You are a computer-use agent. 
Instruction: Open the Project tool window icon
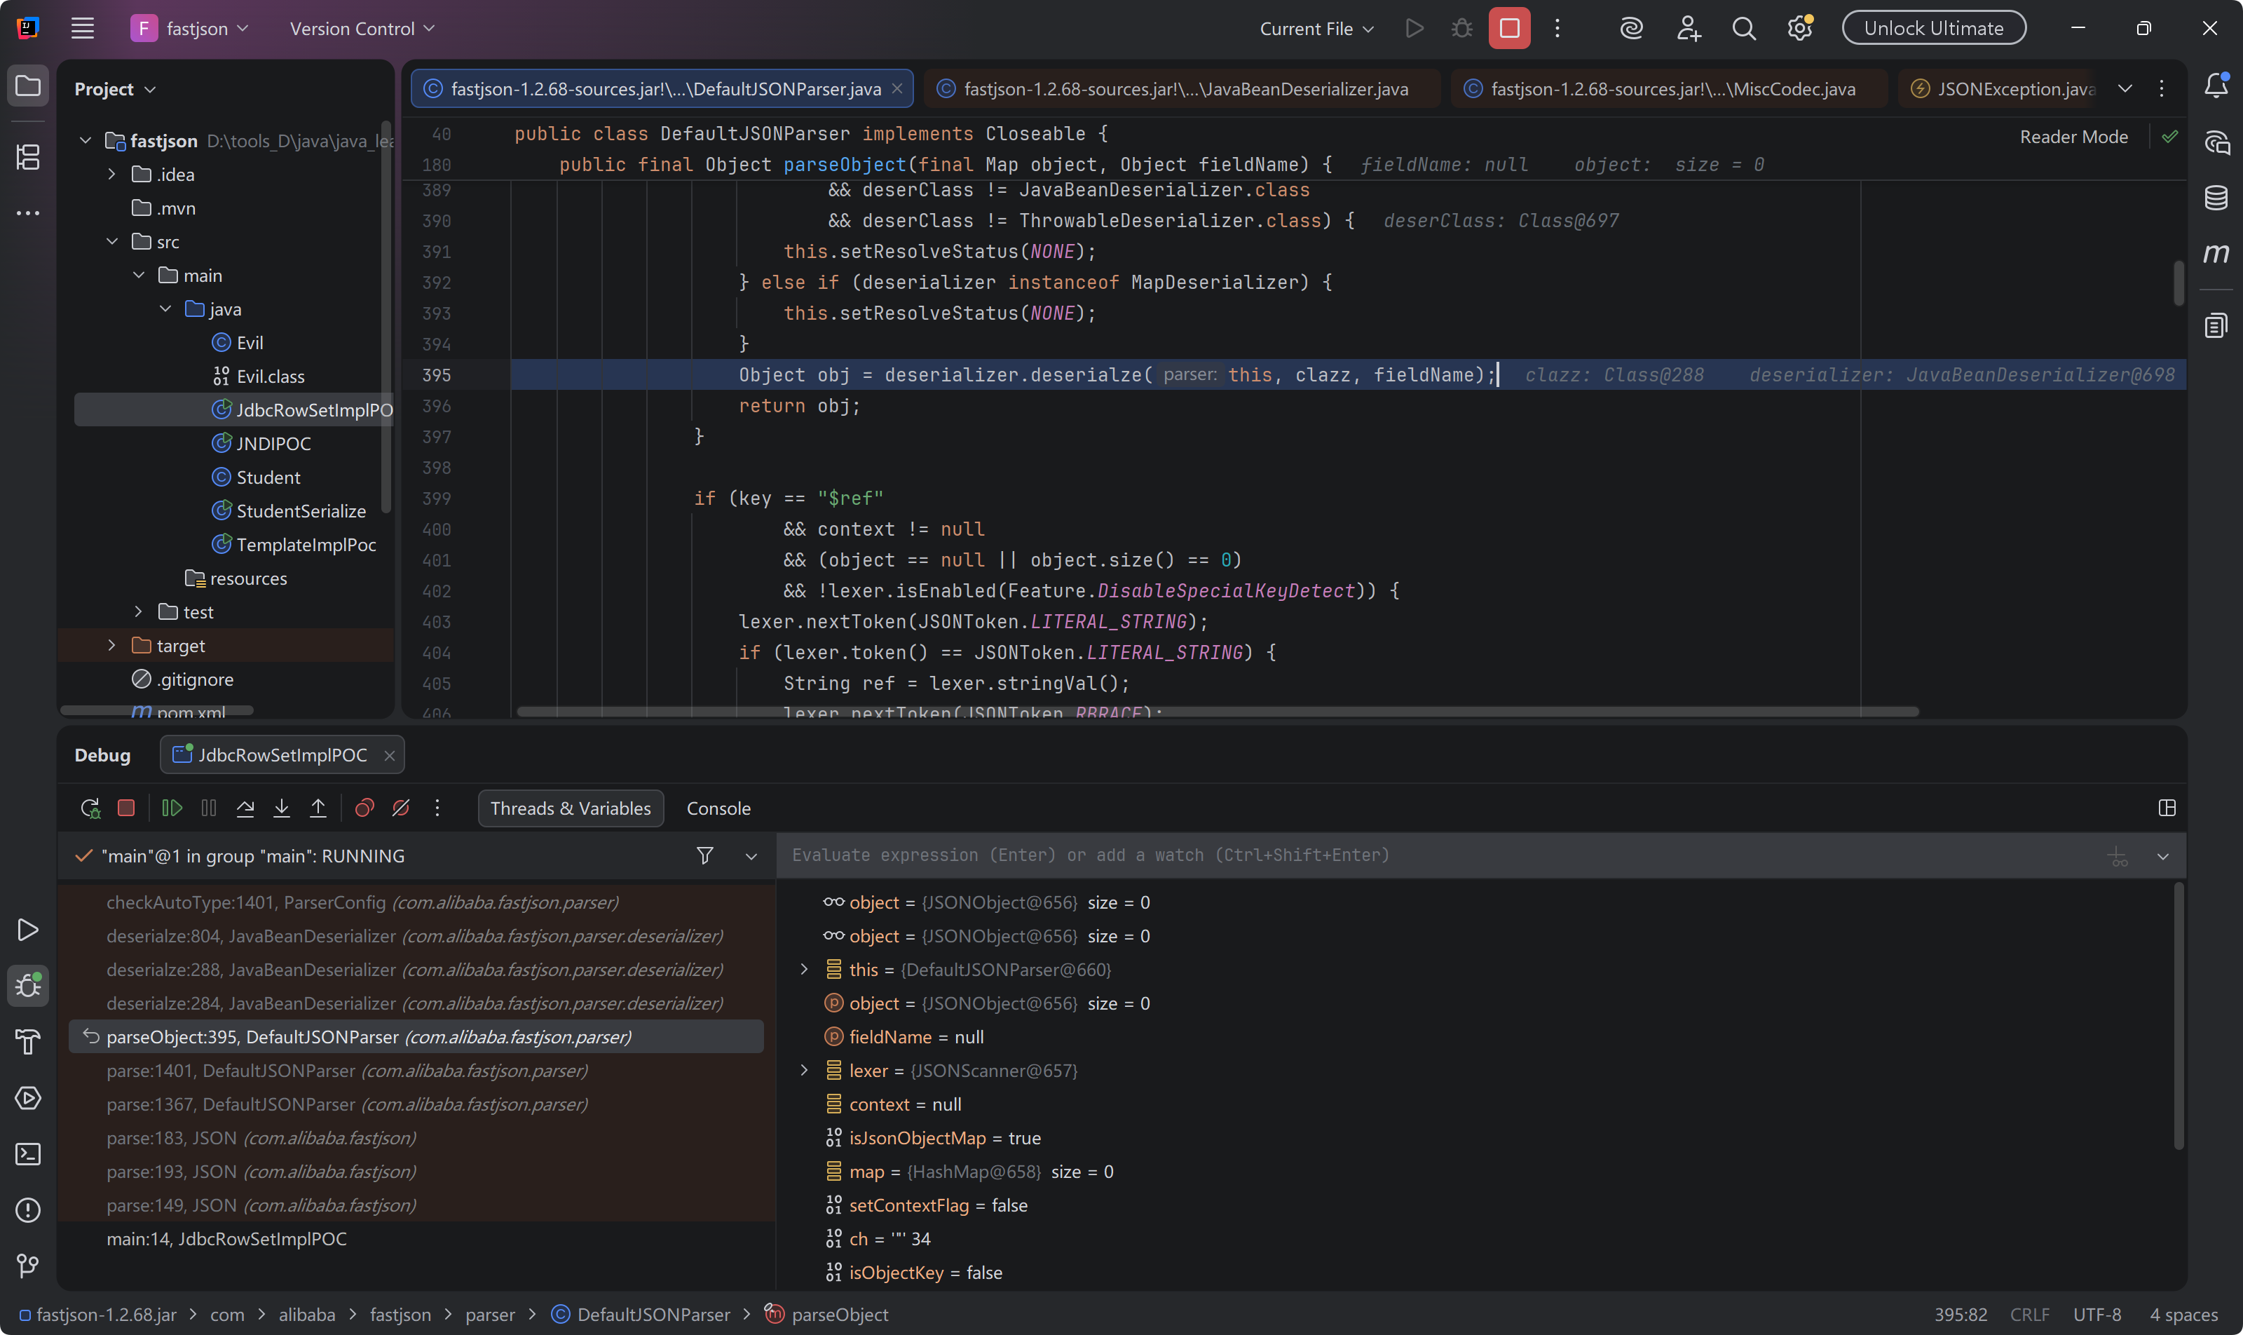(x=28, y=86)
